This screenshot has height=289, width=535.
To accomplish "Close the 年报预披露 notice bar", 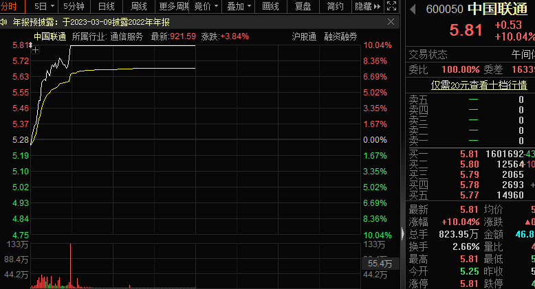I will [x=391, y=22].
